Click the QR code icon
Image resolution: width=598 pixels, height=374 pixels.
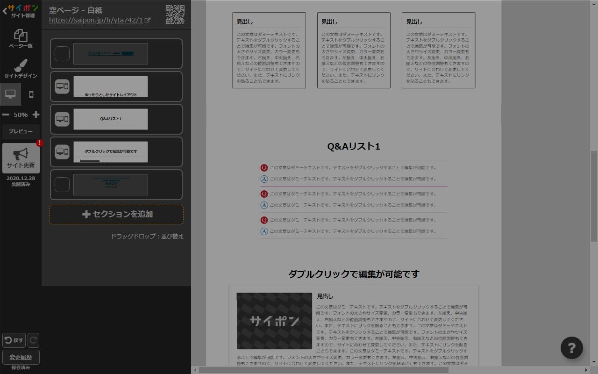(175, 14)
